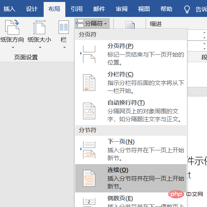The width and height of the screenshot is (207, 207).
Task: Select 下一页(N) menu entry title
Action: [121, 142]
